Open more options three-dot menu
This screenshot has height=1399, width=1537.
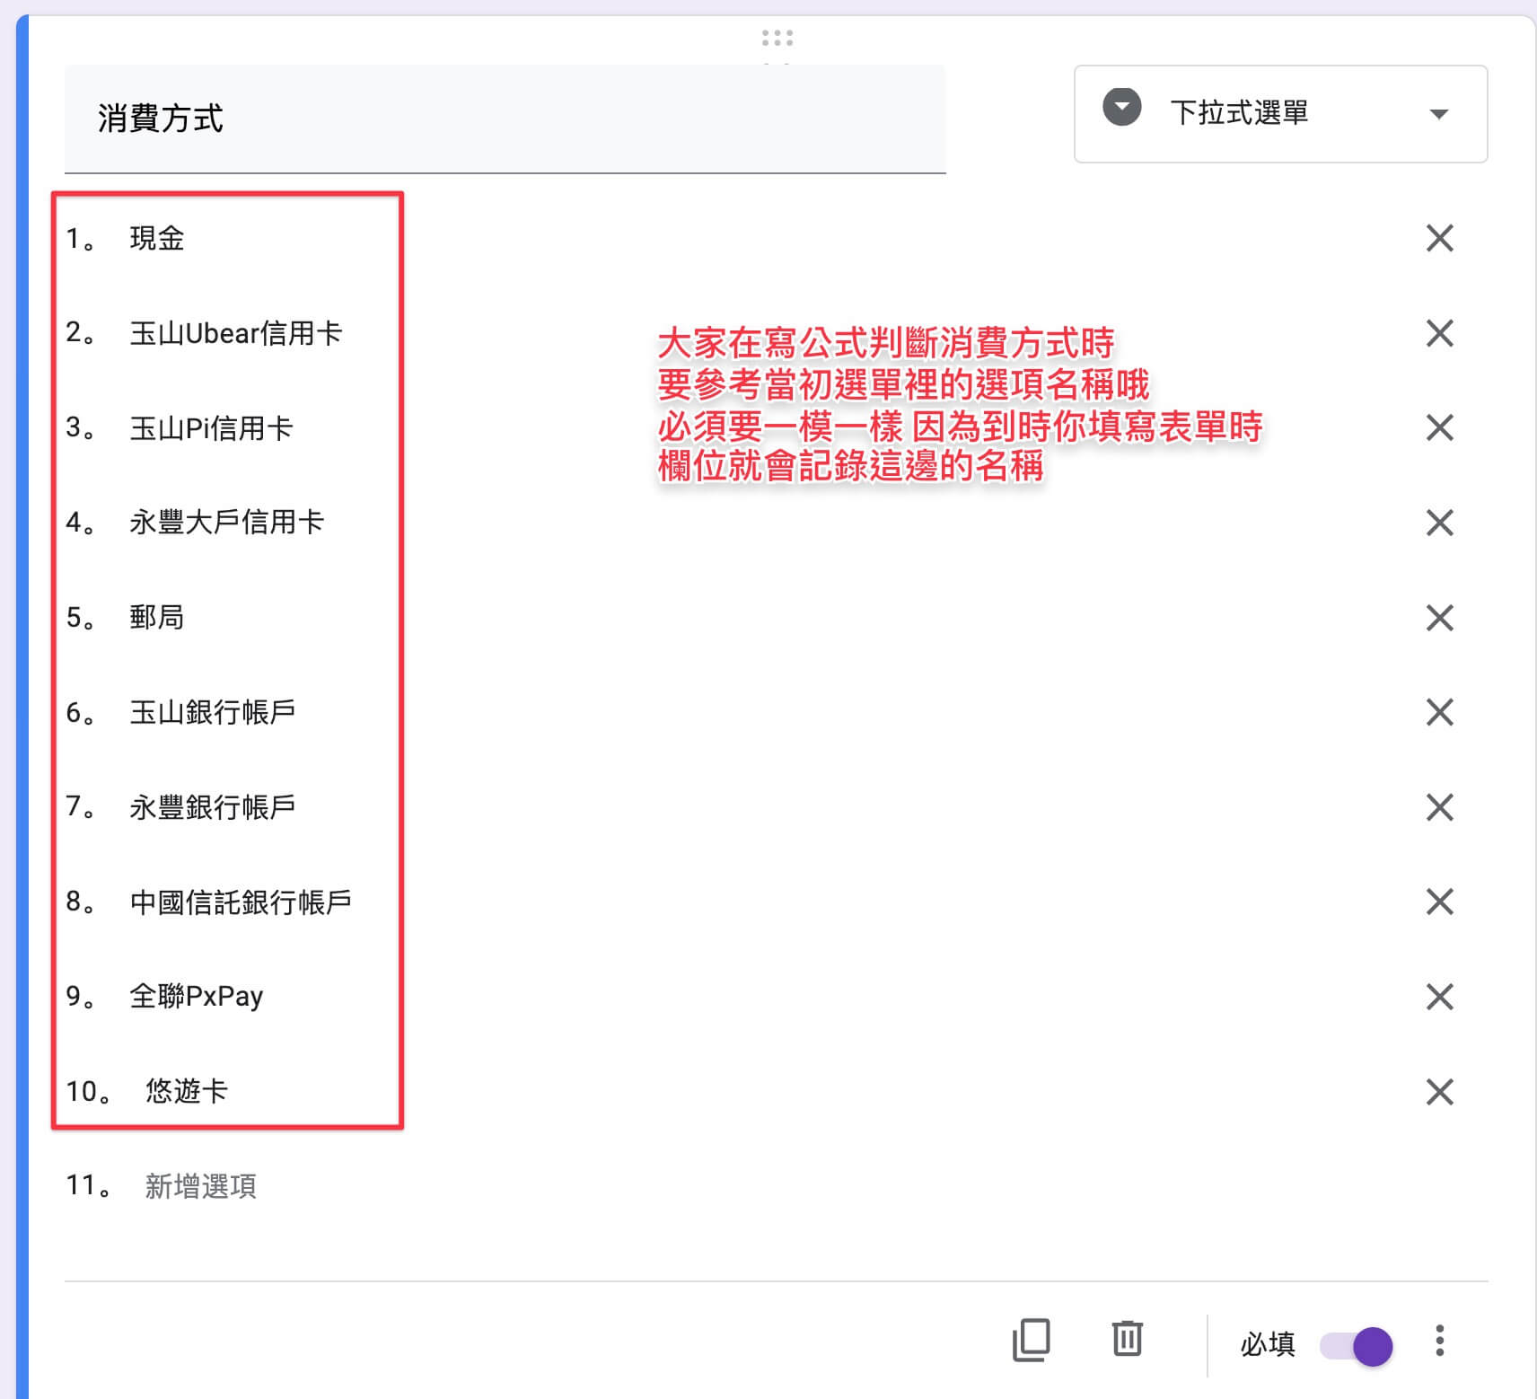[x=1439, y=1341]
